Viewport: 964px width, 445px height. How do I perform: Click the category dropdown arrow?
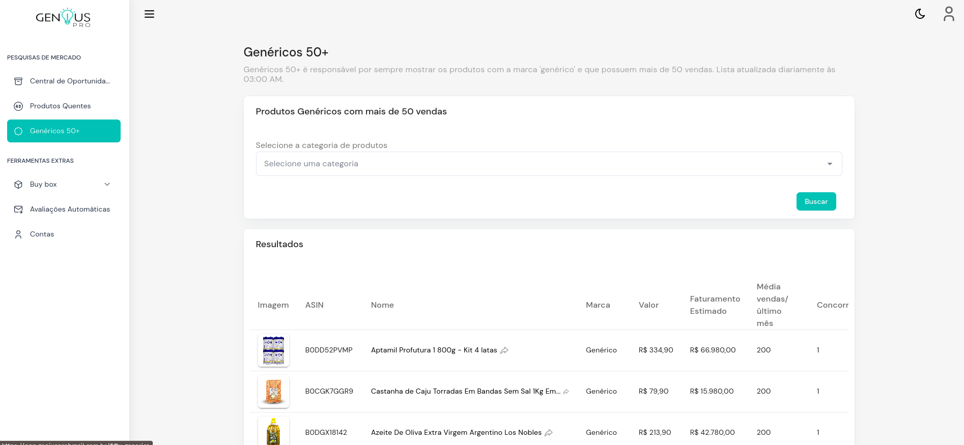[830, 164]
